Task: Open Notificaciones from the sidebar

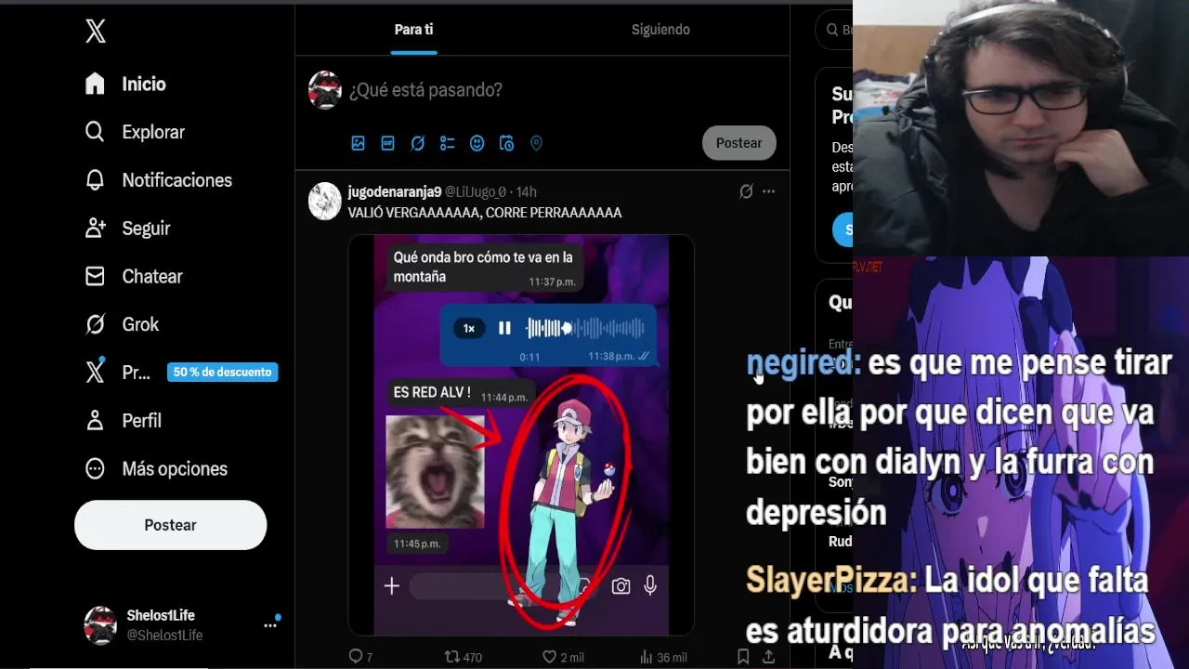Action: [x=158, y=180]
